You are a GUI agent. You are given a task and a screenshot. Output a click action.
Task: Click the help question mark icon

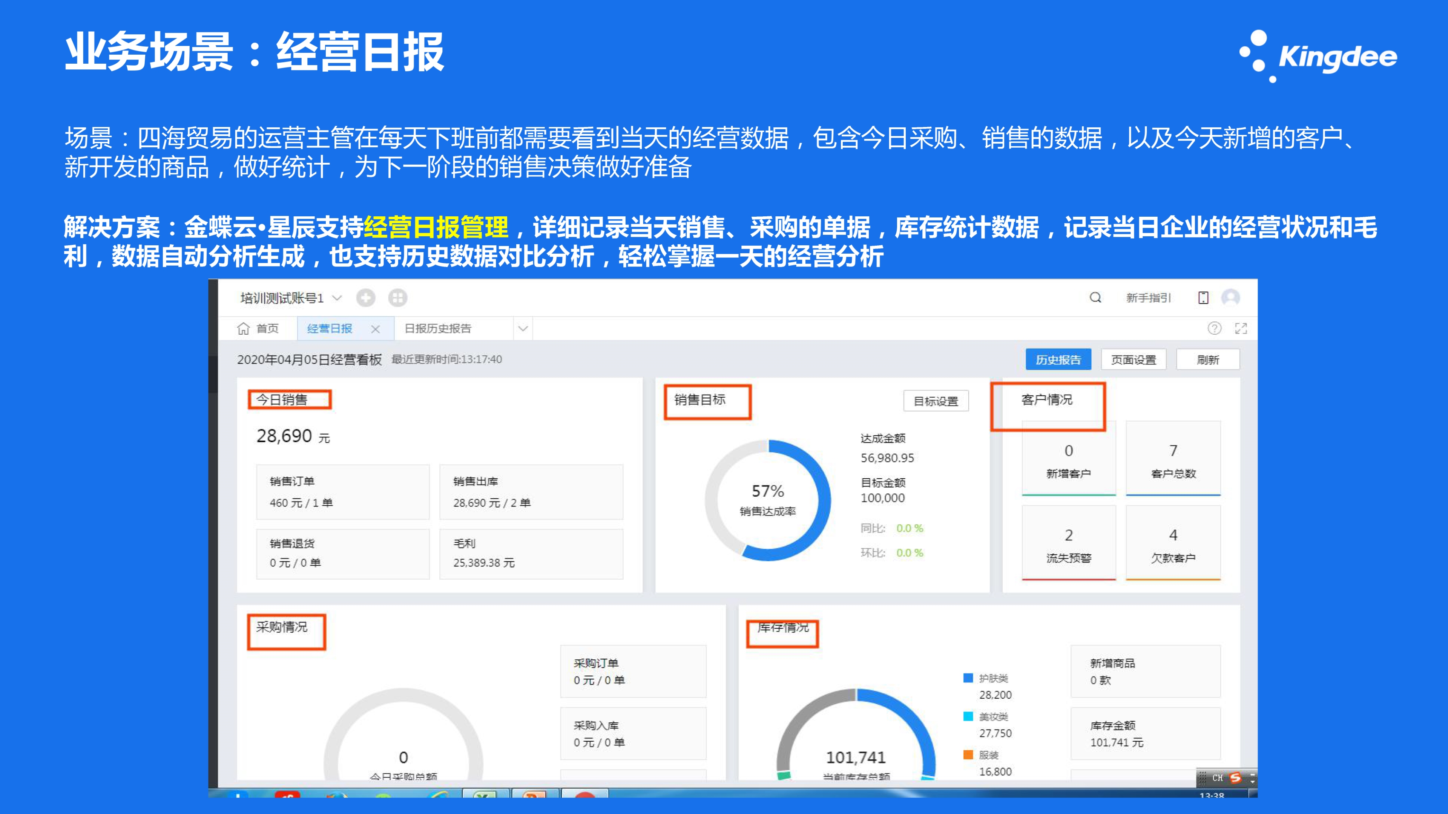pyautogui.click(x=1214, y=328)
